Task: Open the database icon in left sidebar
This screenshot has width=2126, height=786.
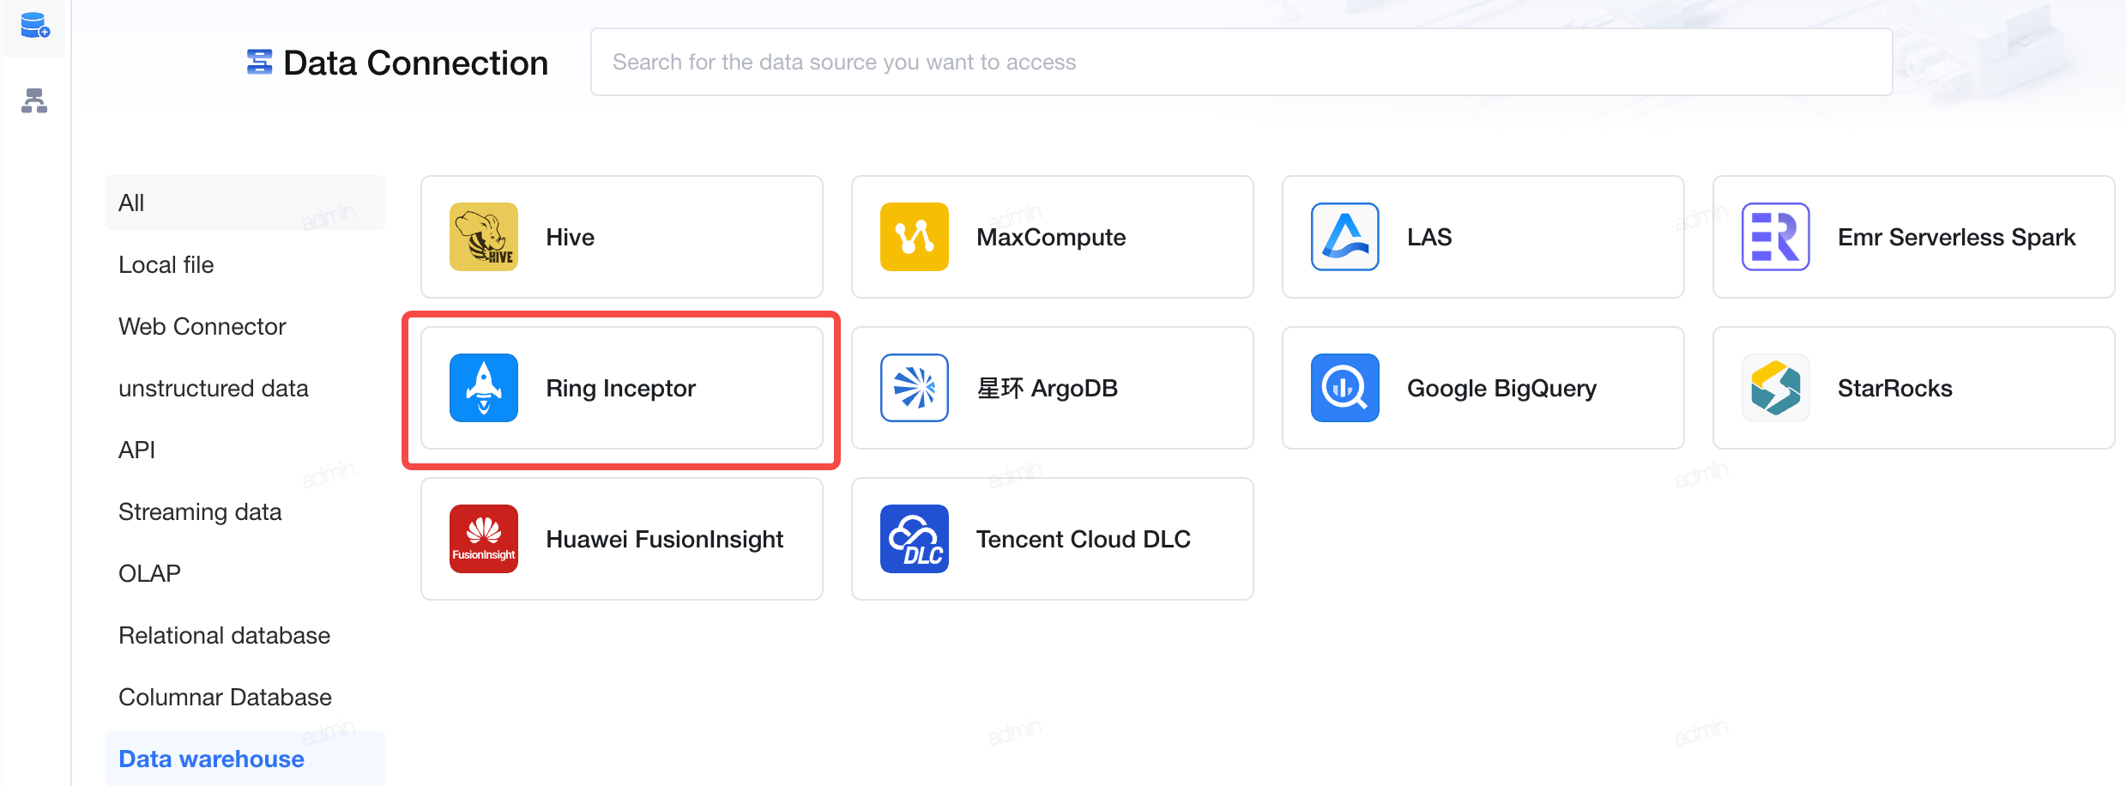Action: coord(34,26)
